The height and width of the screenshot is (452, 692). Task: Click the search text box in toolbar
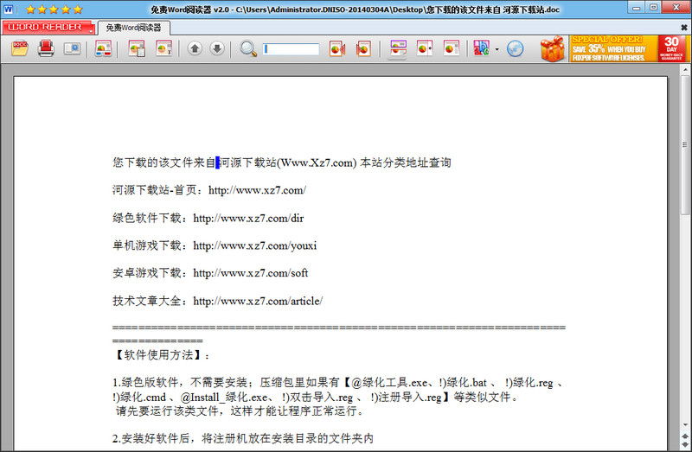point(291,49)
